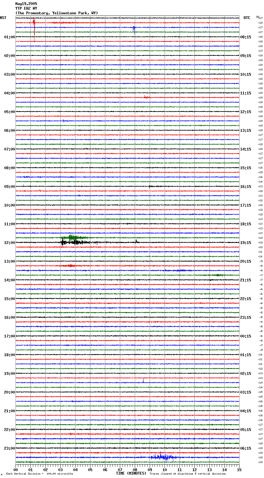Click the 12:00 MST time label
The height and width of the screenshot is (478, 264).
point(10,243)
